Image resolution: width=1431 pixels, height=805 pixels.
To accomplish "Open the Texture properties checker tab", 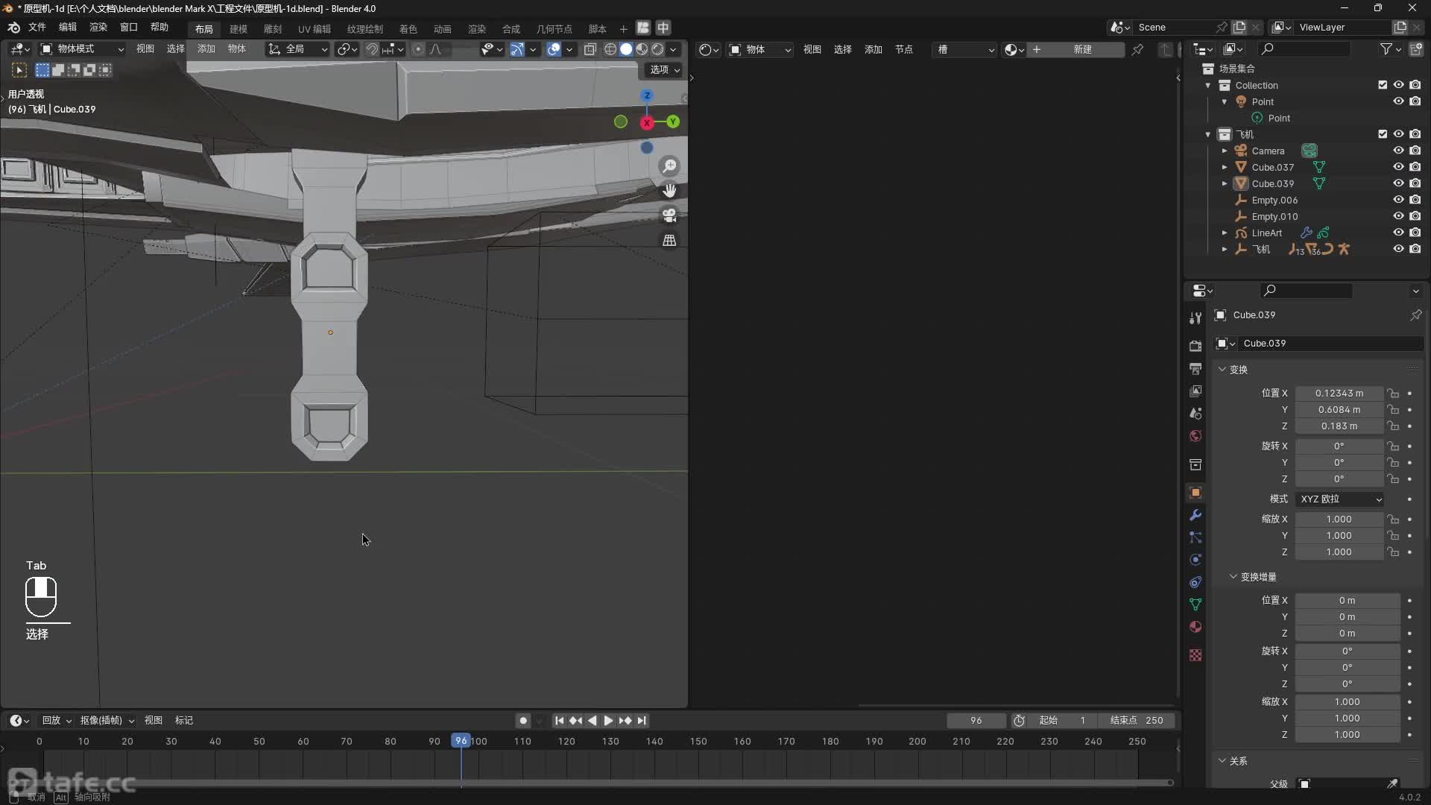I will pyautogui.click(x=1195, y=655).
